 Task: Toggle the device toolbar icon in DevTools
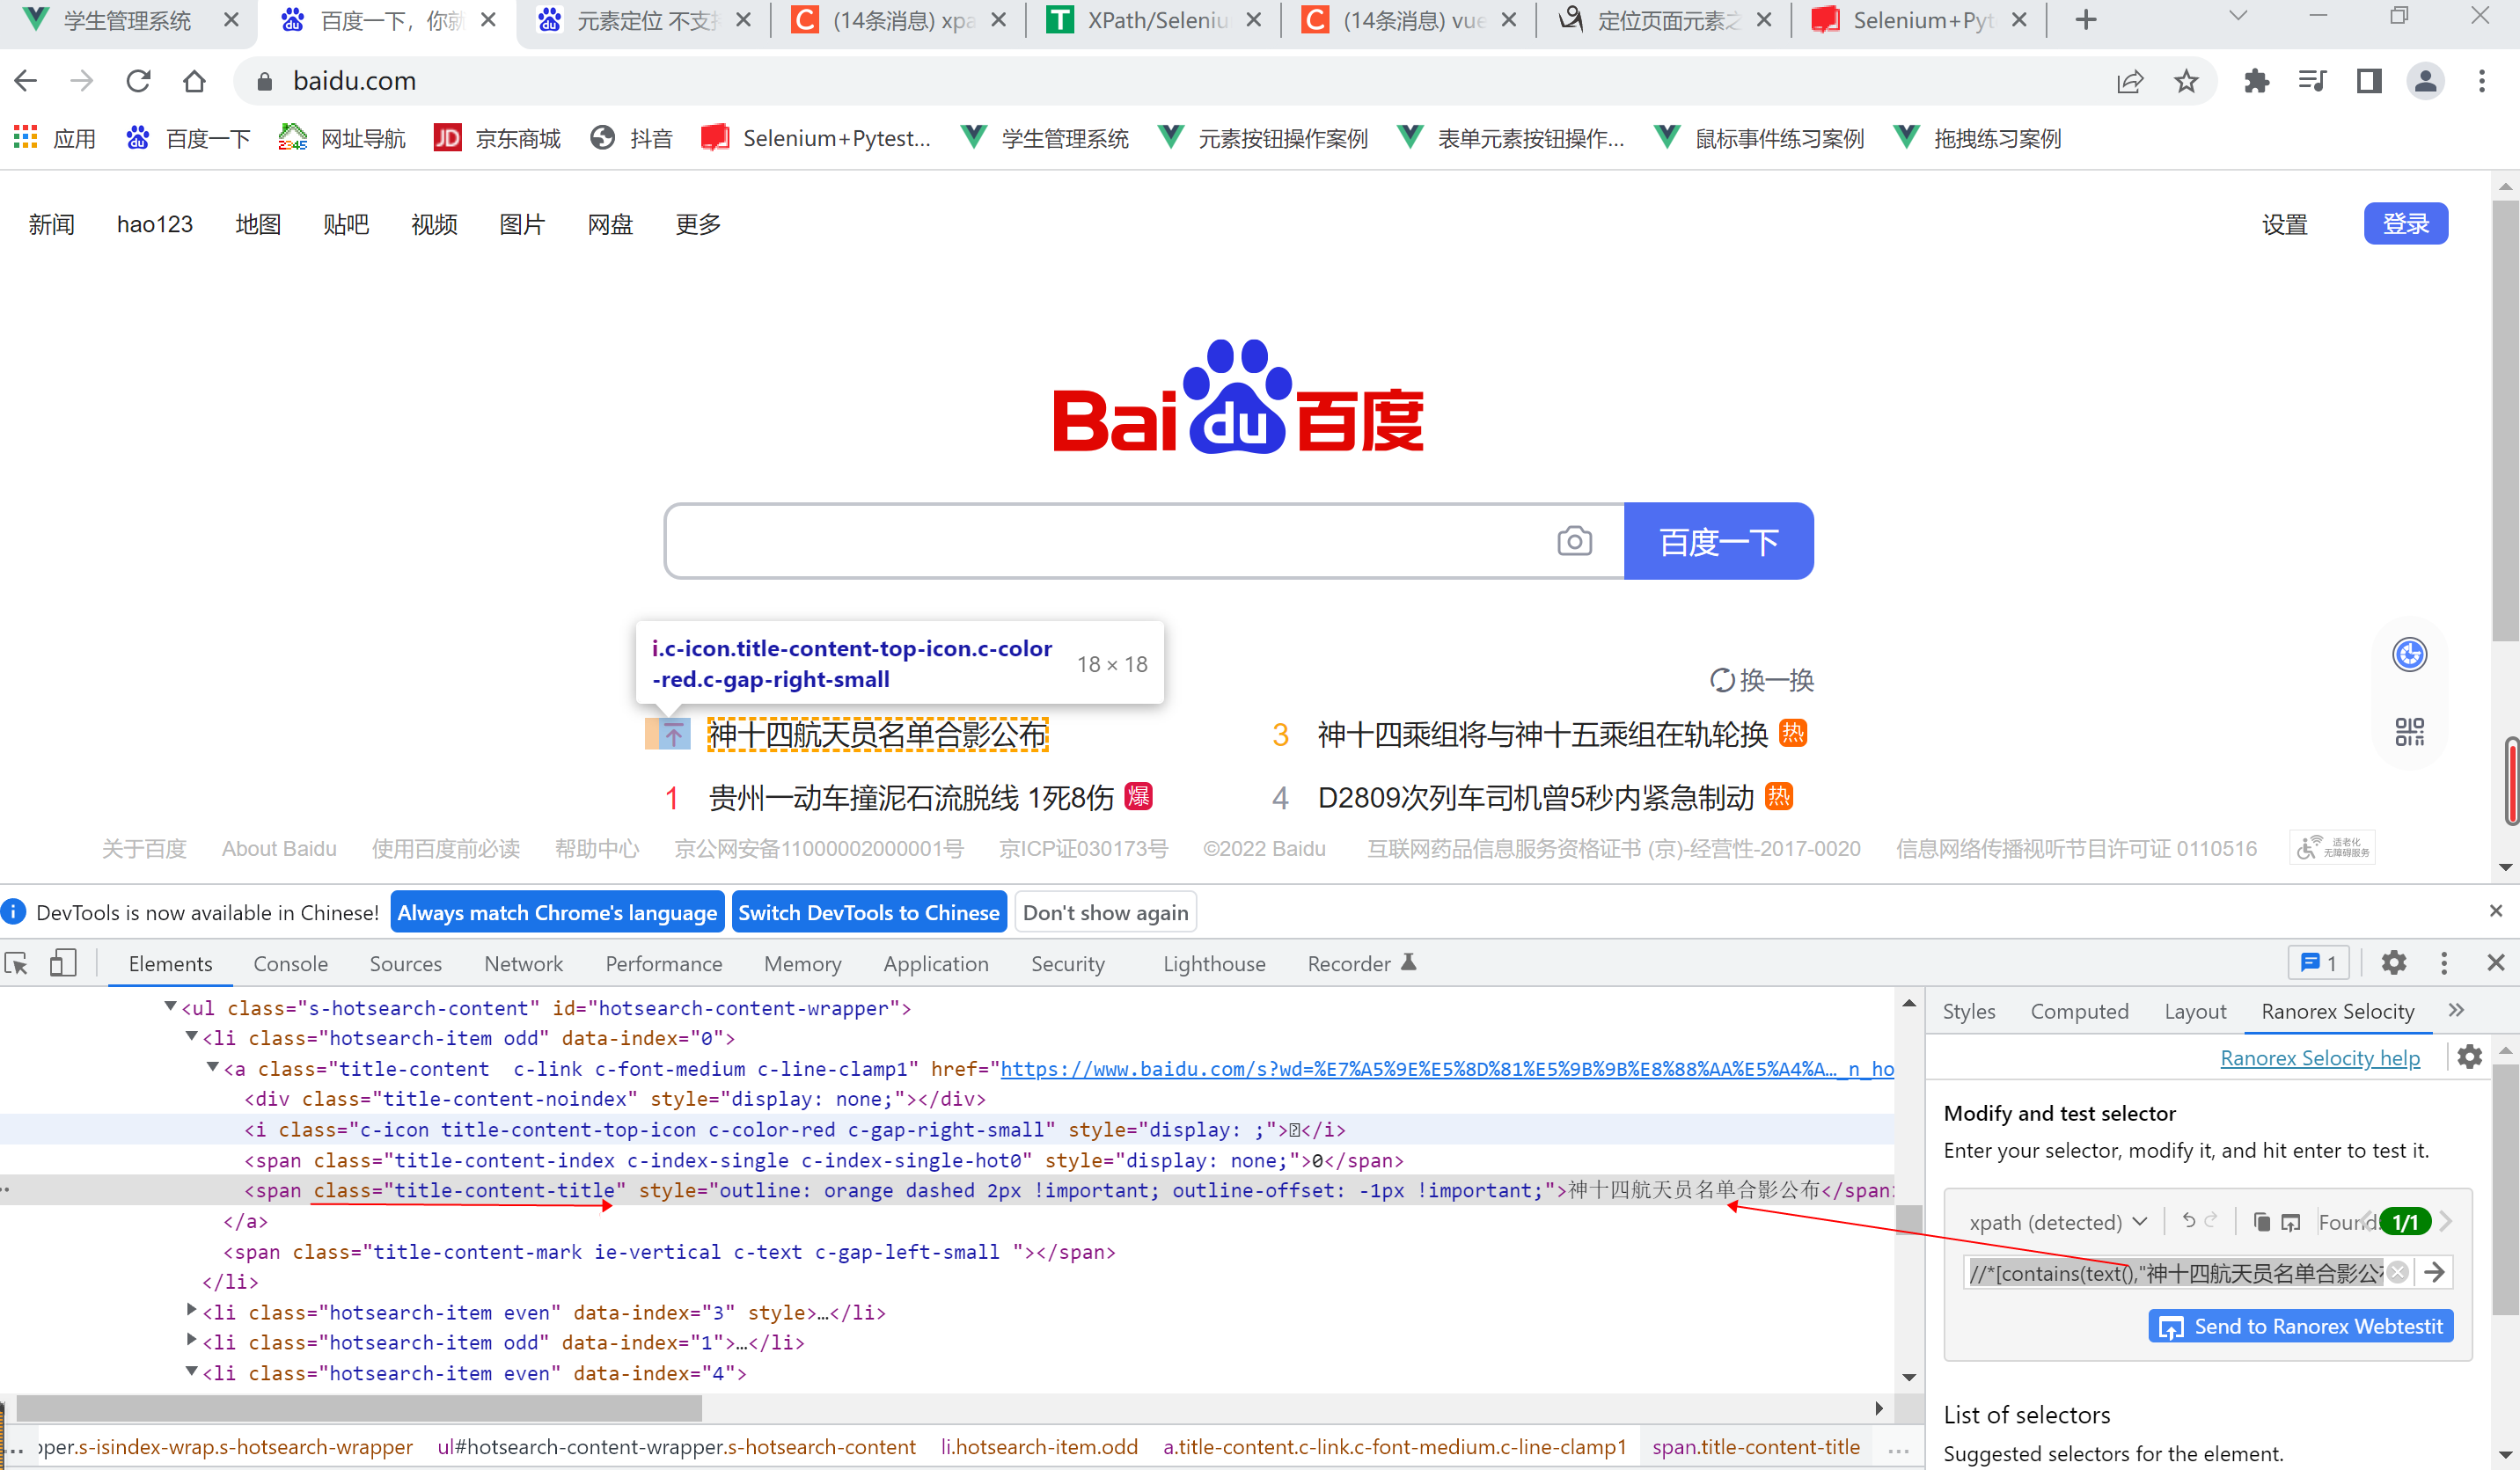[63, 963]
